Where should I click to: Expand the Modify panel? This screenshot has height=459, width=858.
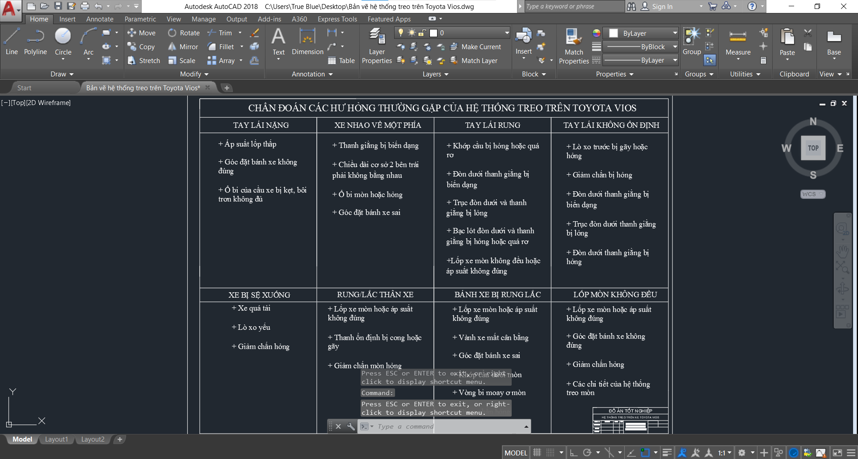point(194,74)
